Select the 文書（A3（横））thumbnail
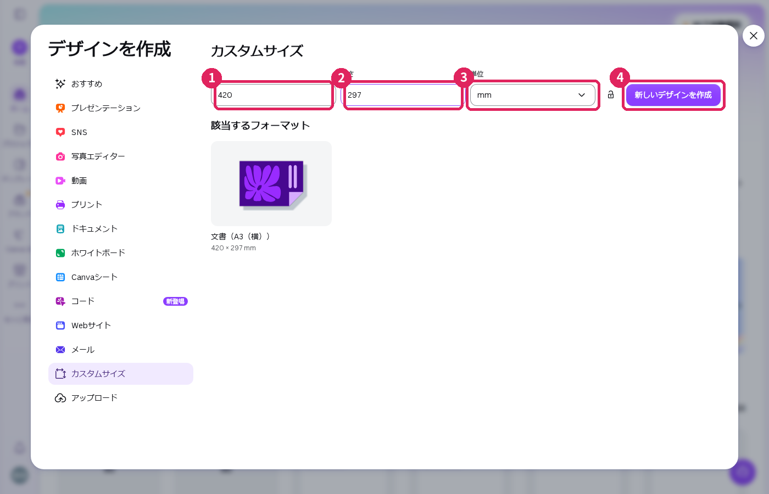The image size is (769, 494). click(x=271, y=183)
